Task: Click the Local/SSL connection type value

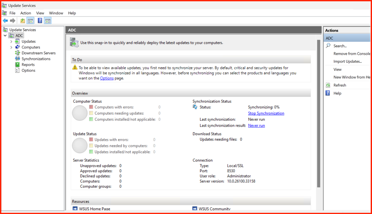Action: (235, 166)
